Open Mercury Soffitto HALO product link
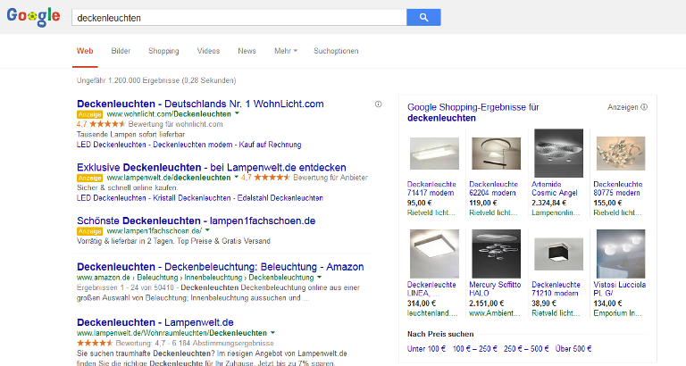This screenshot has height=366, width=686. [495, 288]
